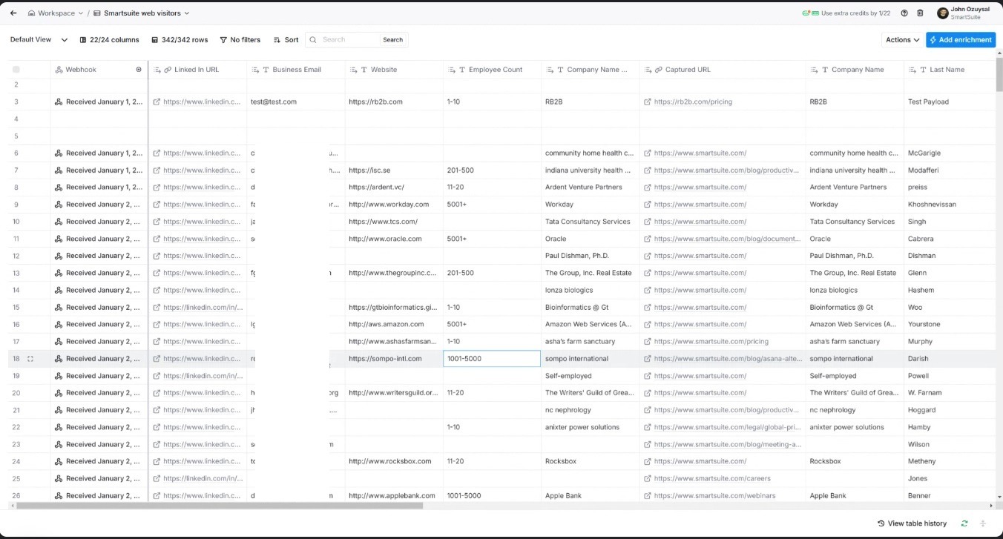The image size is (1003, 539).
Task: Click external link icon for smartsuite.com/careers
Action: point(648,479)
